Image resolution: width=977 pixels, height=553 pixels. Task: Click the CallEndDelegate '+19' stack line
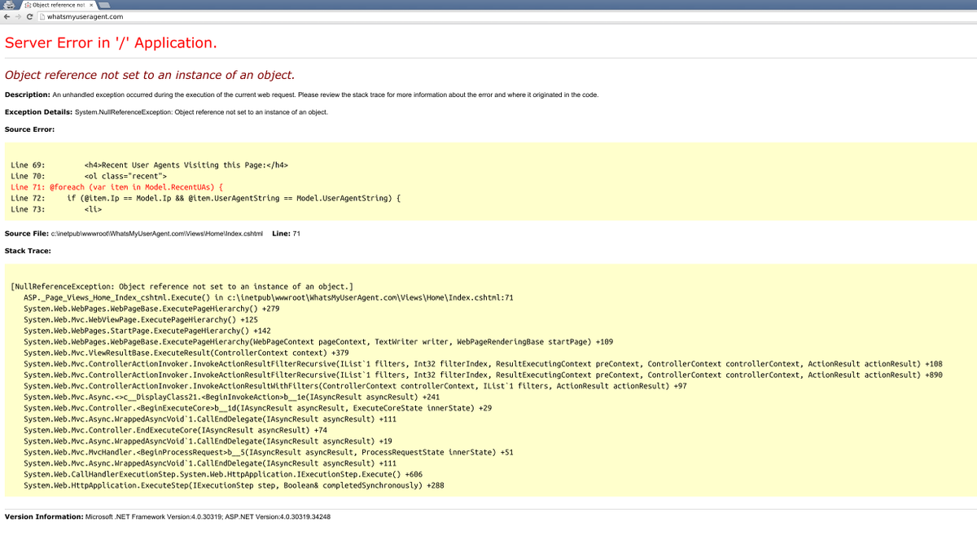pos(208,441)
